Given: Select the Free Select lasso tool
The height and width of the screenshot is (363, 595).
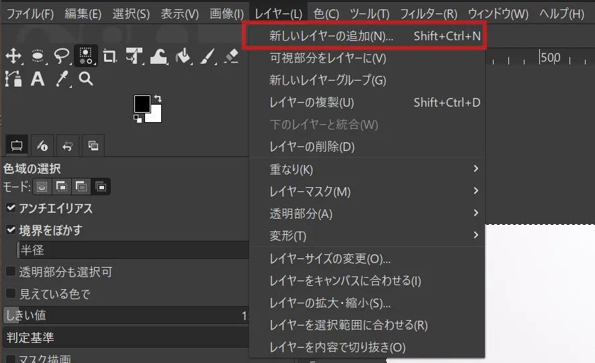Looking at the screenshot, I should tap(62, 56).
